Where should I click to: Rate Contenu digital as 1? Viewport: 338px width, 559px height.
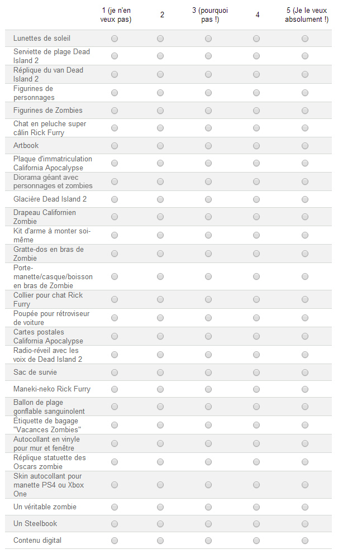[115, 541]
